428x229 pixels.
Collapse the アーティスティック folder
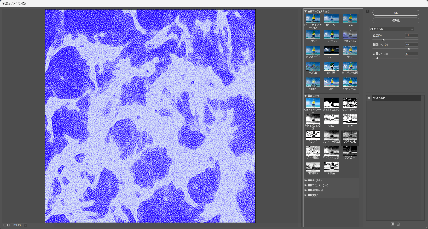coord(305,11)
